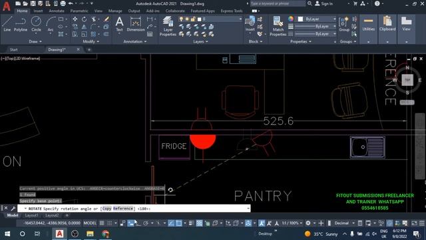Click the Array tool icon
Image resolution: width=426 pixels, height=240 pixels.
(93, 34)
